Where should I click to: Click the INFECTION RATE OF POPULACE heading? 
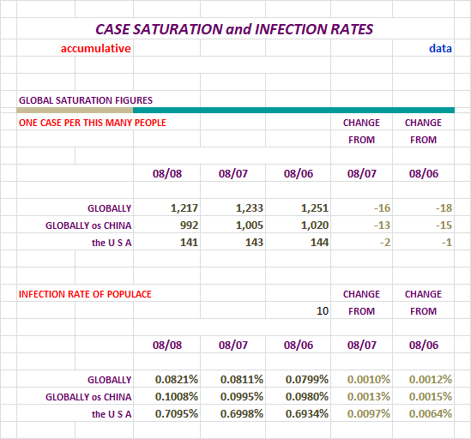(x=85, y=294)
